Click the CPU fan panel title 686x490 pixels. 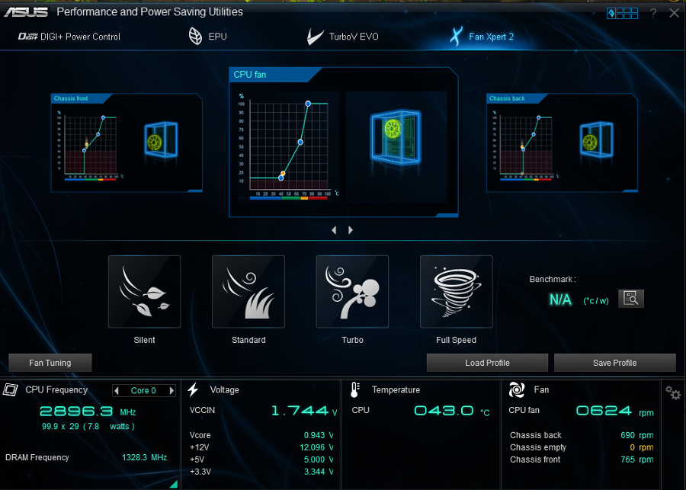tap(250, 75)
